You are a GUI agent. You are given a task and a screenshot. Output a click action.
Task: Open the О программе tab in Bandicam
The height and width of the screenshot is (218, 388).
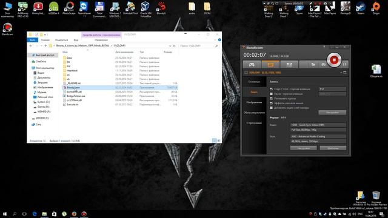[254, 123]
